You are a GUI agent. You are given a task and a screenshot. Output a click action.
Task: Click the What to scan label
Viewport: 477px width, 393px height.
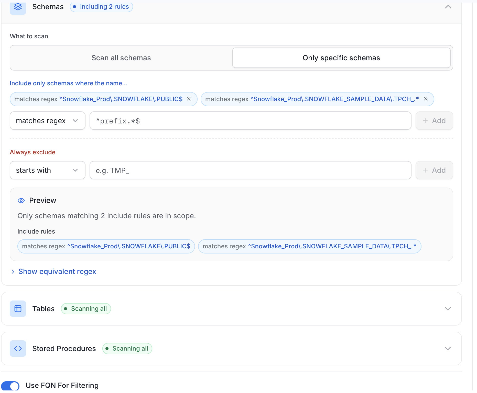pos(29,36)
